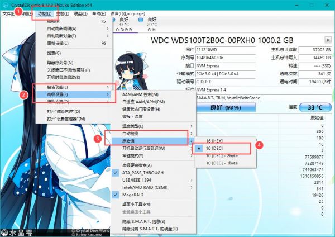
Task: Expand the 温度类型(E) submenu
Action: coord(154,126)
